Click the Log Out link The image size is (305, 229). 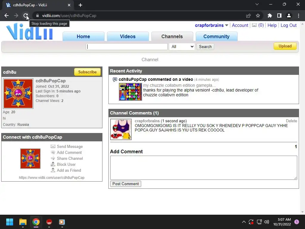(288, 25)
